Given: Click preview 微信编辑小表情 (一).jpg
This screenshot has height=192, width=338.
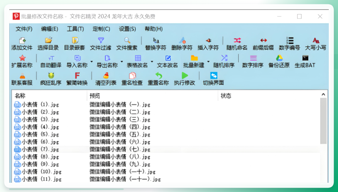Looking at the screenshot, I should coord(120,105).
